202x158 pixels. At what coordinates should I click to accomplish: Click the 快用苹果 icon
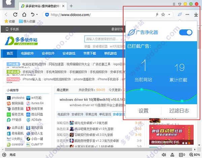point(28,109)
